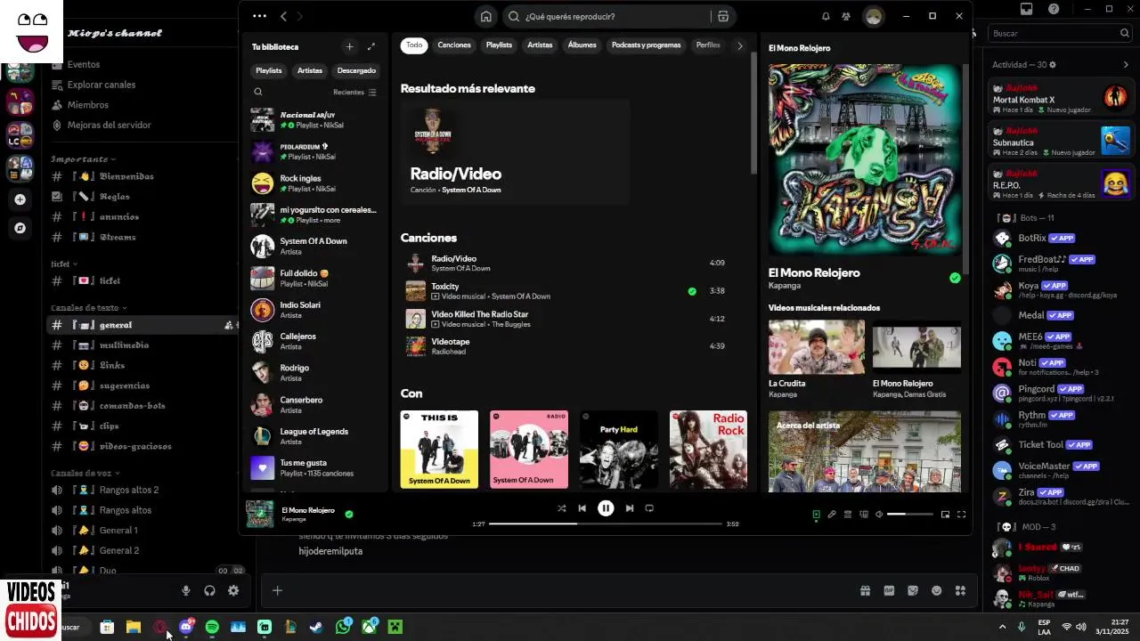Pause the current song
This screenshot has width=1140, height=641.
pos(606,508)
